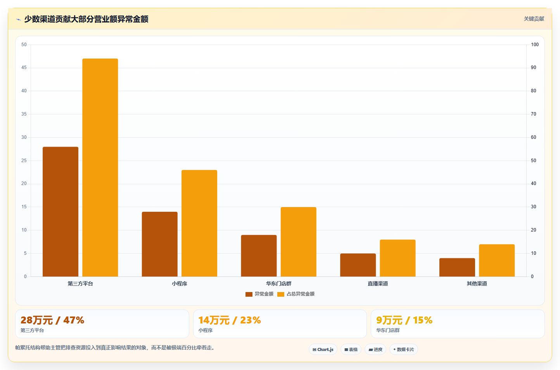Click the orange 占总异常金额 bar for 华东门店群
The width and height of the screenshot is (560, 370).
coord(299,242)
